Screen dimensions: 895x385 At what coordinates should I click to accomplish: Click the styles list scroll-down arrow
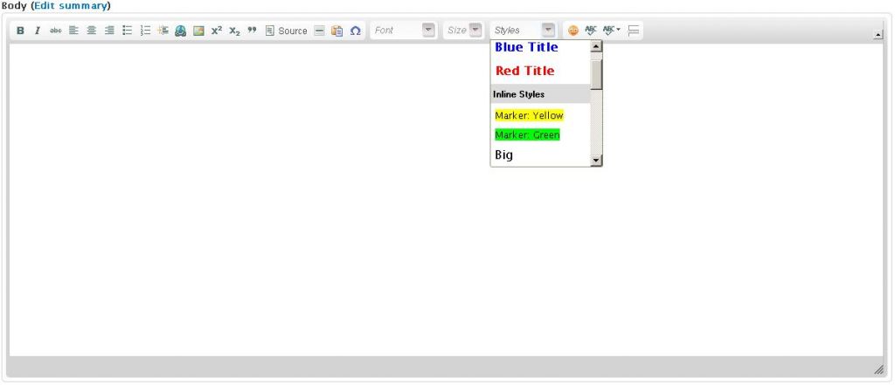[x=596, y=161]
